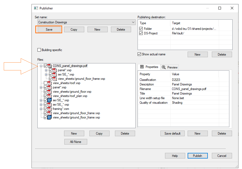Open the Set name dropdown list

134,22
